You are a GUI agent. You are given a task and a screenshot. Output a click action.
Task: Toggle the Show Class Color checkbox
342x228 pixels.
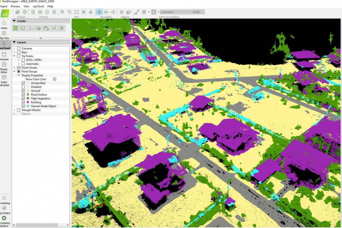click(x=54, y=79)
